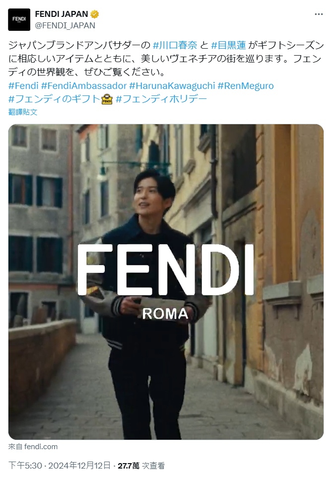Open the @FENDI_JAPAN handle link
The image size is (331, 477).
point(65,25)
